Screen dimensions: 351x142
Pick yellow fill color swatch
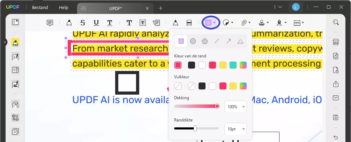[233, 86]
